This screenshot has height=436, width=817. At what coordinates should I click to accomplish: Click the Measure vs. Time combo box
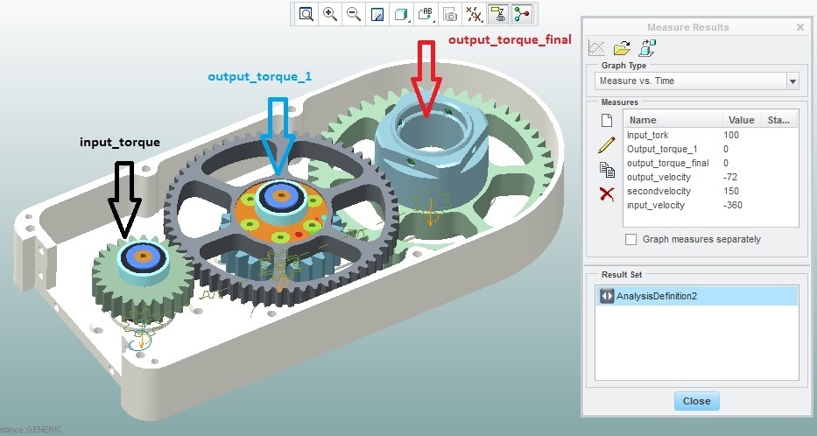tap(697, 81)
